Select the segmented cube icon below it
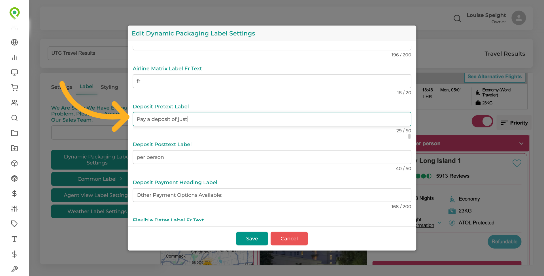 tap(14, 178)
